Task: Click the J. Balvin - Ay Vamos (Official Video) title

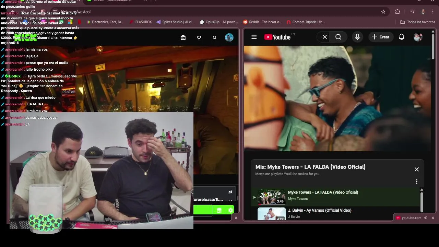Action: coord(320,210)
